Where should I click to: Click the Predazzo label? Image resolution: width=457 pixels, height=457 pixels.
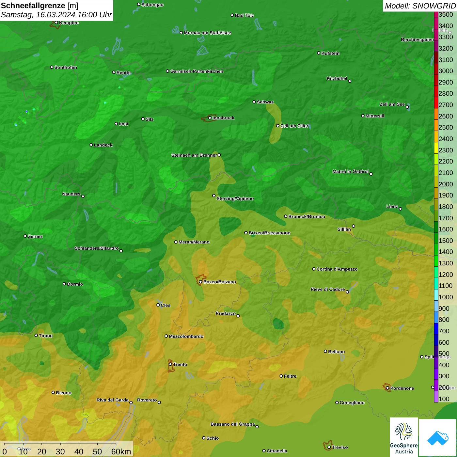[226, 313]
